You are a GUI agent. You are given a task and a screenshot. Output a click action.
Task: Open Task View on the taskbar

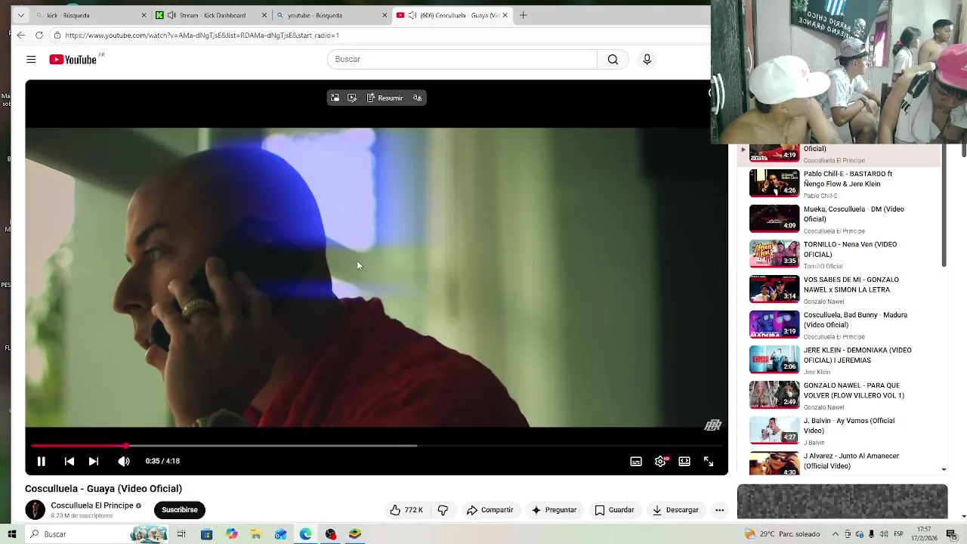coord(181,534)
